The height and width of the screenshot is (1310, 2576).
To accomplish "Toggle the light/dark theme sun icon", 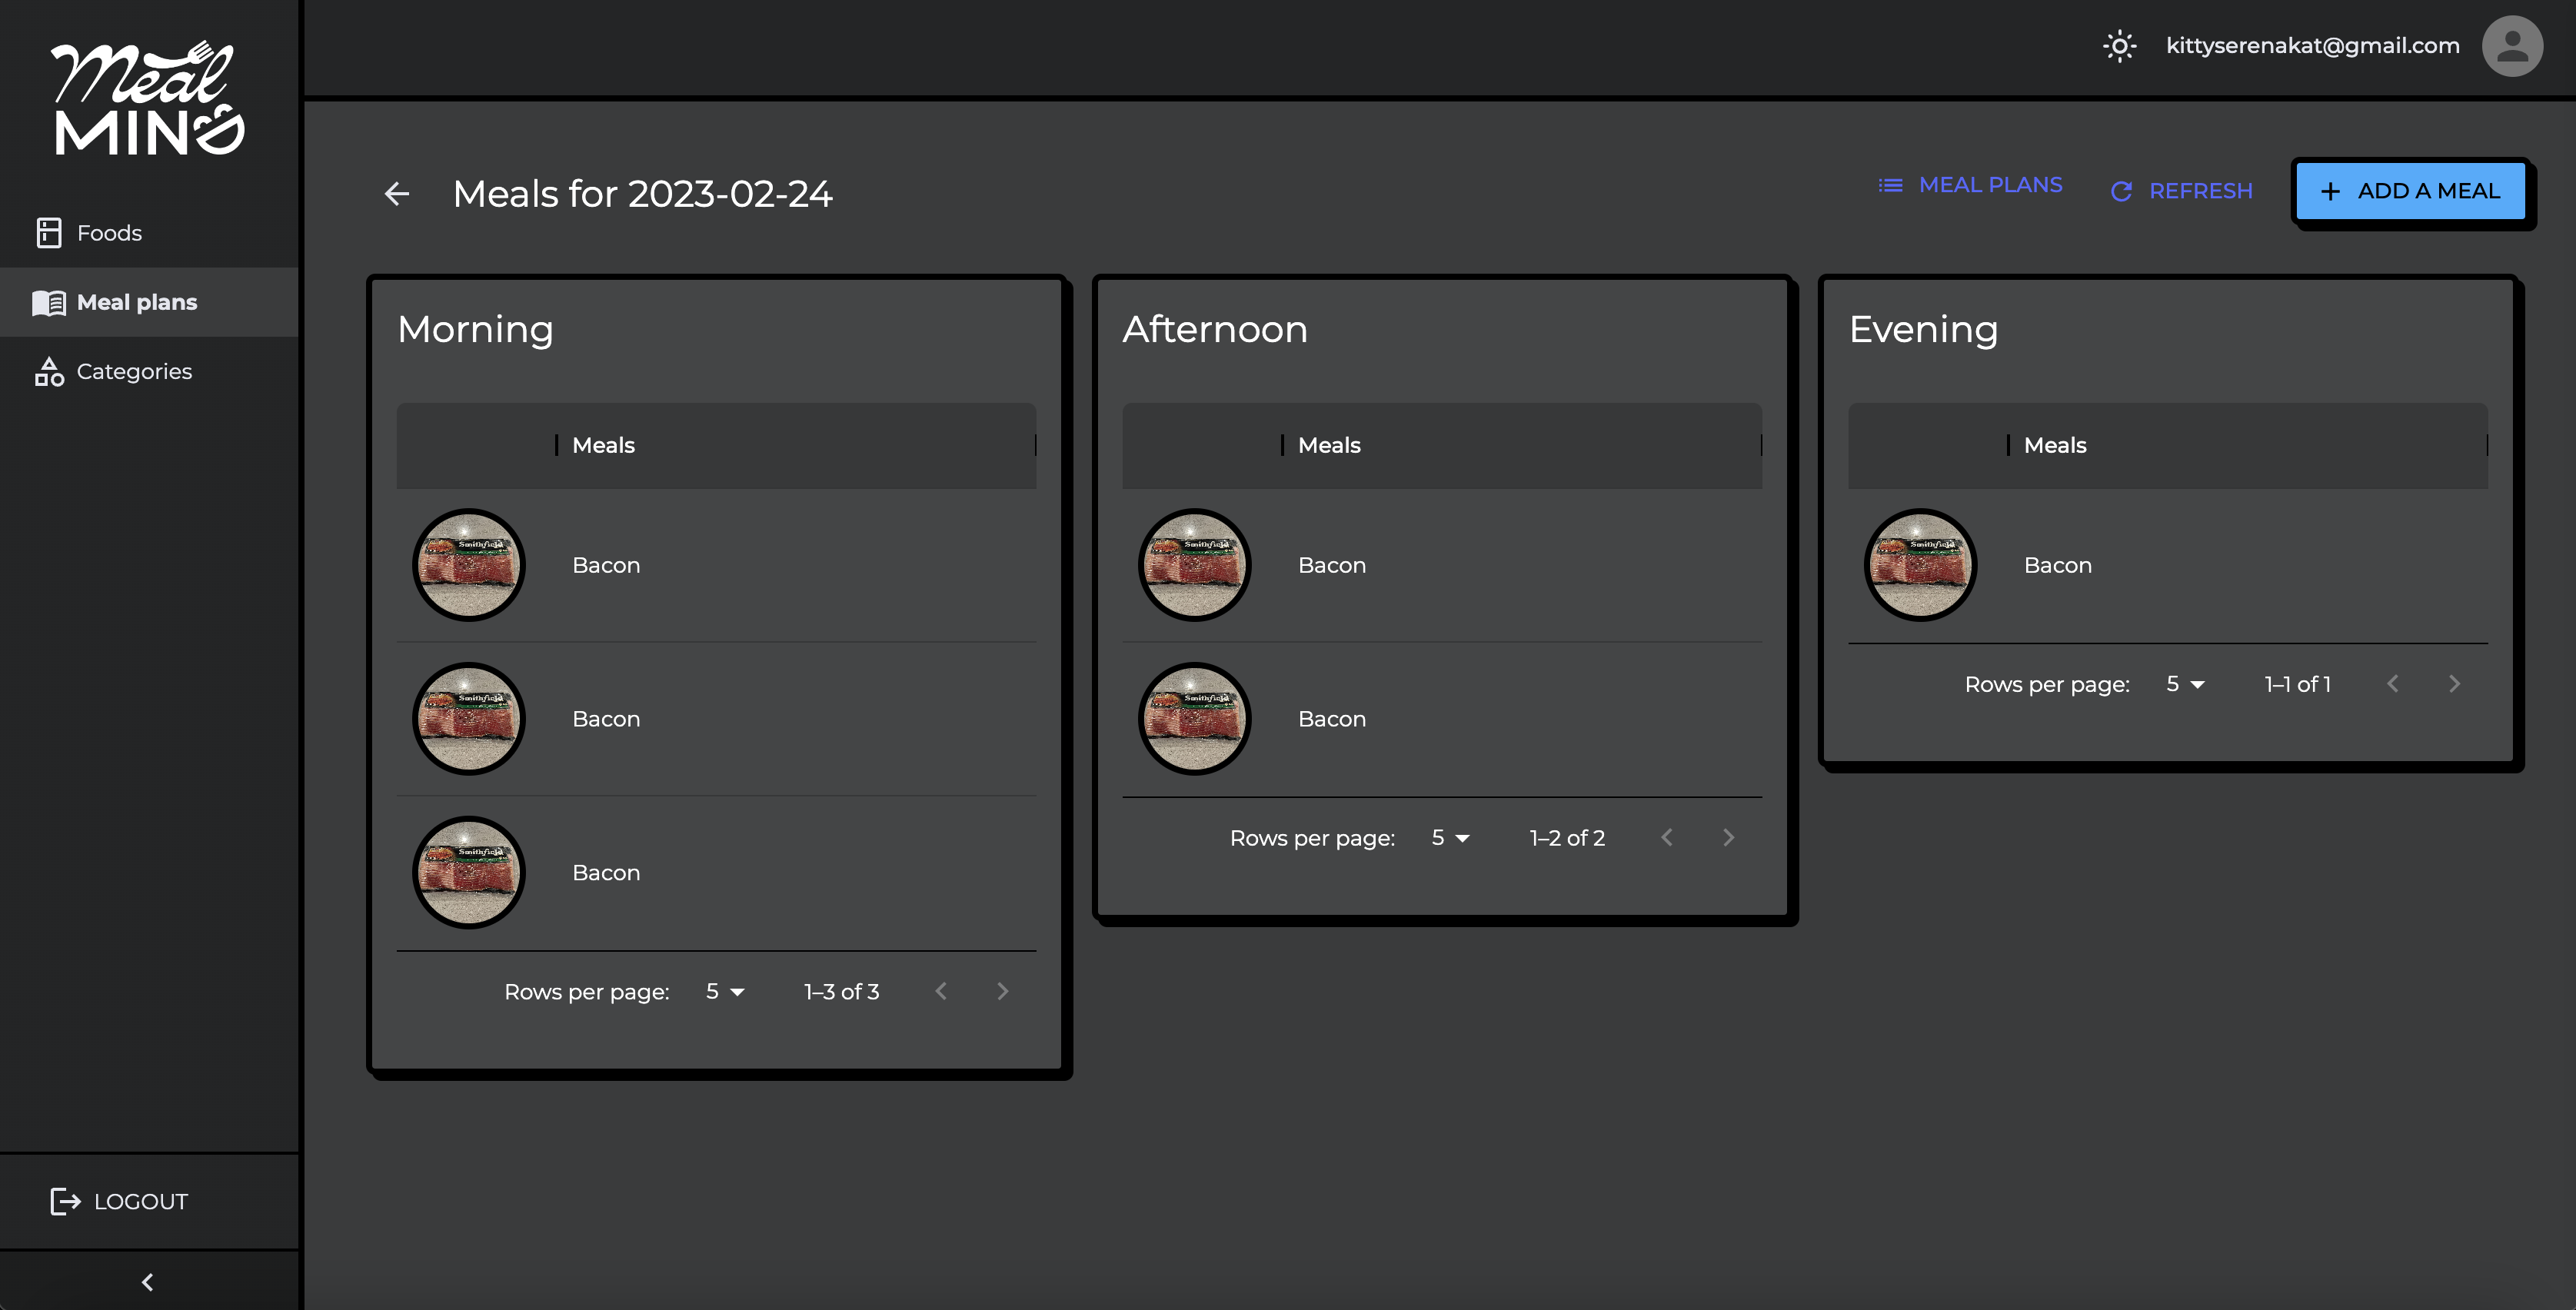I will [2119, 46].
